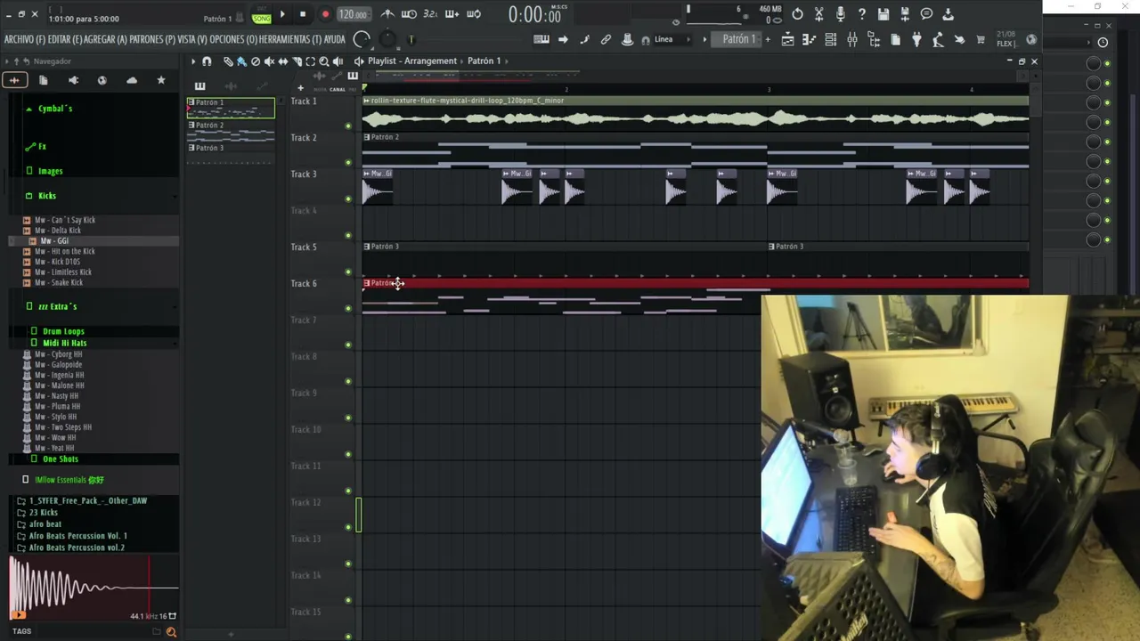Open the Piano roll icon
1140x641 pixels.
point(809,39)
